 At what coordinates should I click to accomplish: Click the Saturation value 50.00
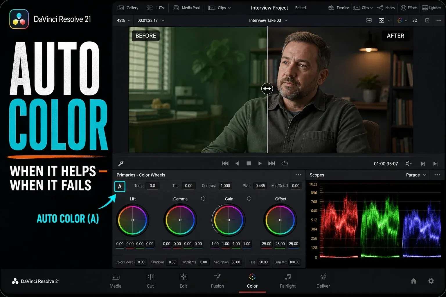pos(236,262)
